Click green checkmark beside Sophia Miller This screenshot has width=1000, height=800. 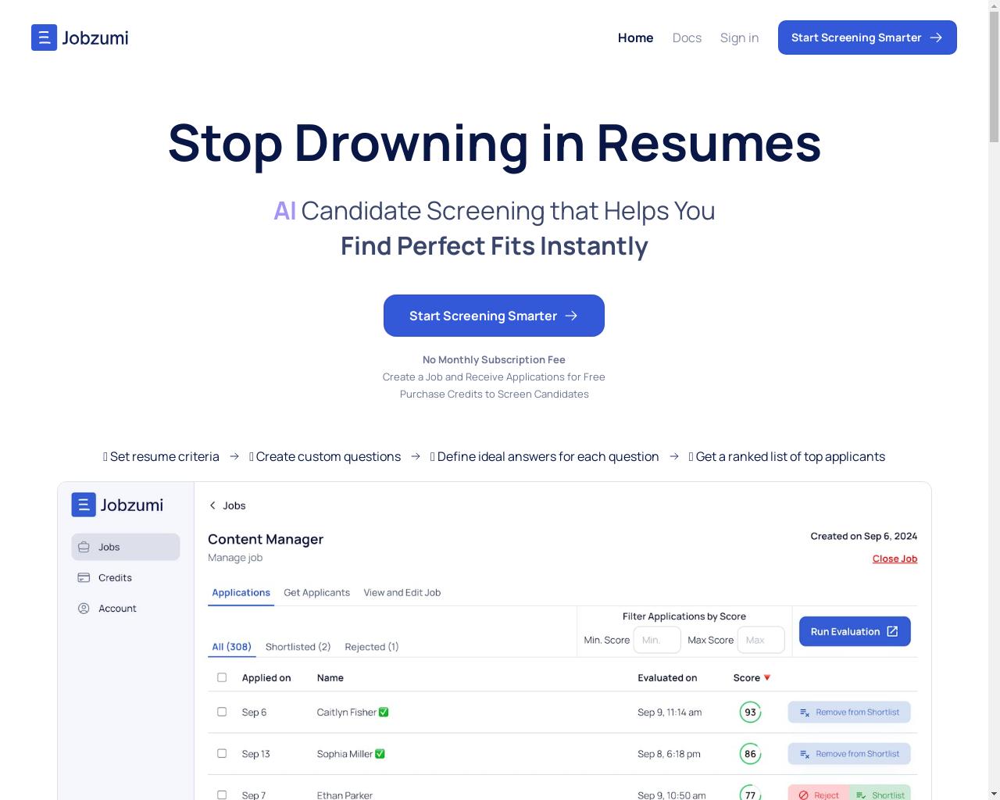click(380, 753)
